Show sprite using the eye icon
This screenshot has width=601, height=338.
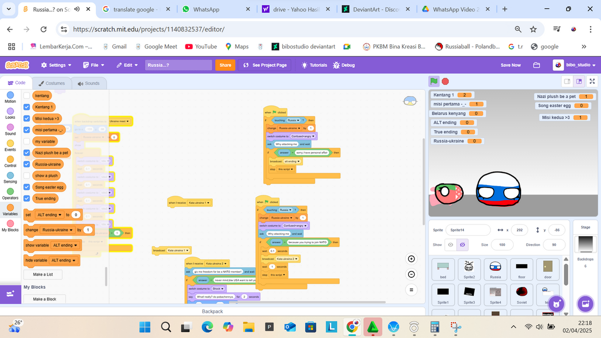click(451, 245)
